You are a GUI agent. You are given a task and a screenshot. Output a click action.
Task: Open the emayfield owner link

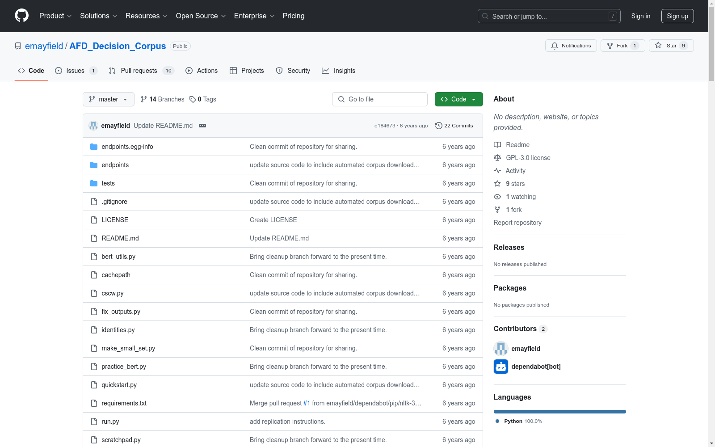coord(44,46)
